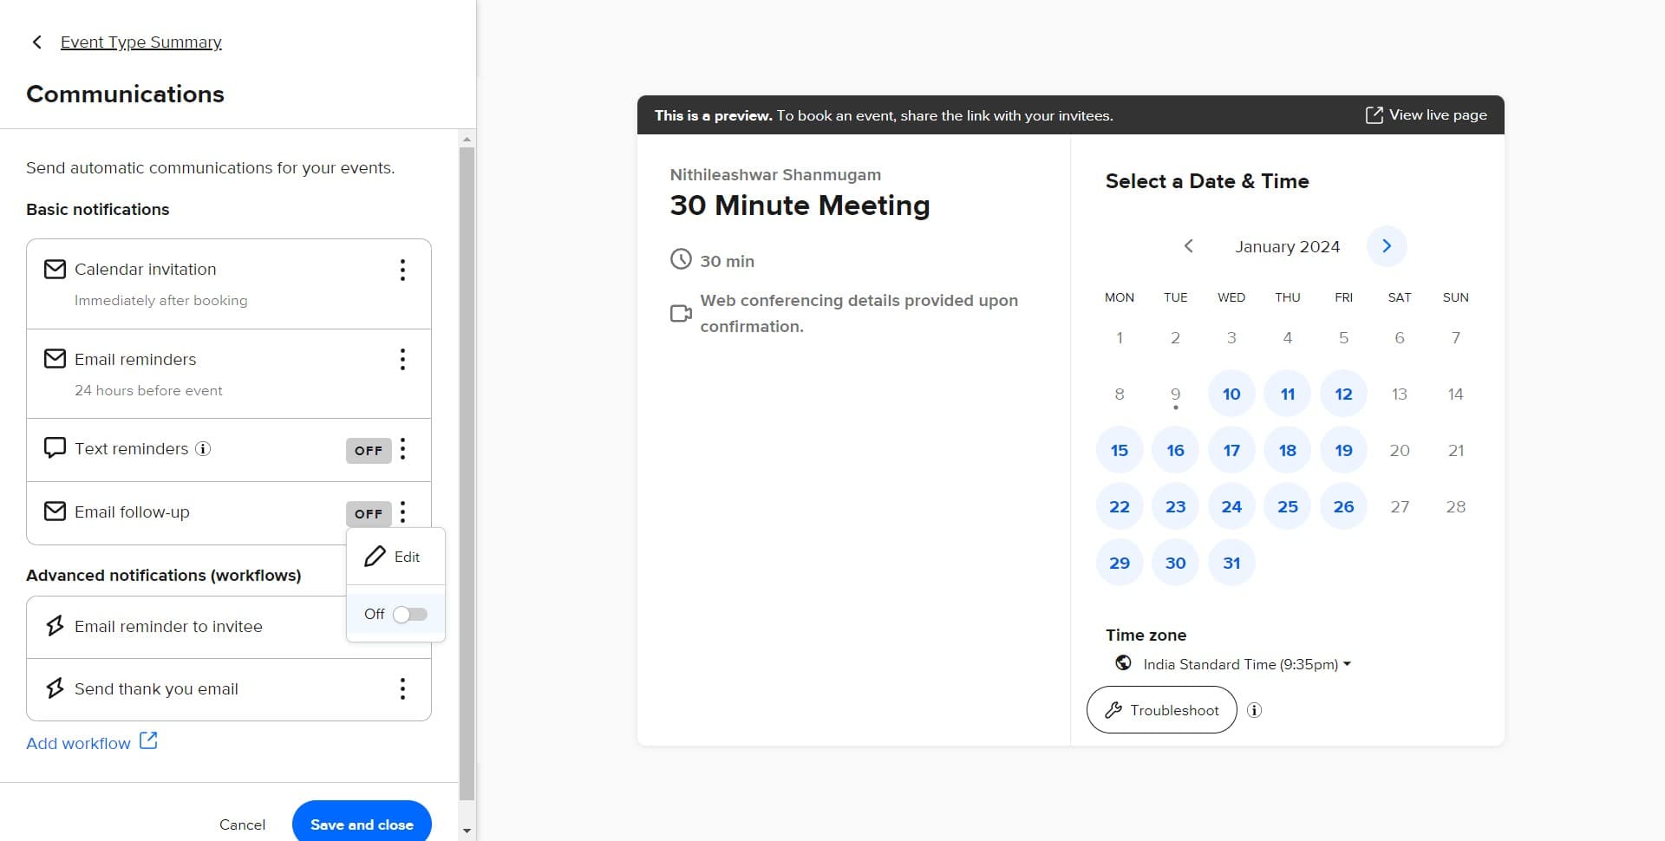The height and width of the screenshot is (841, 1665).
Task: Click the pencil Edit icon in context menu
Action: pos(375,556)
